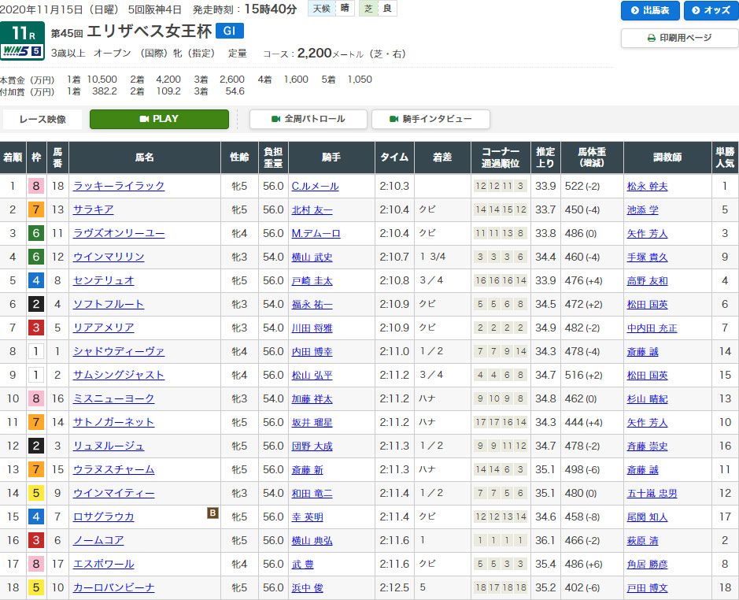Open horse ラッキーライラック details

point(119,186)
